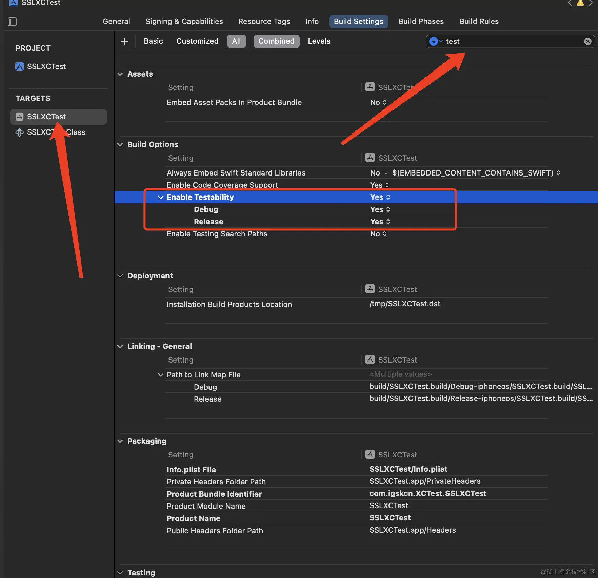Click the target icon in Packaging column header

[370, 454]
